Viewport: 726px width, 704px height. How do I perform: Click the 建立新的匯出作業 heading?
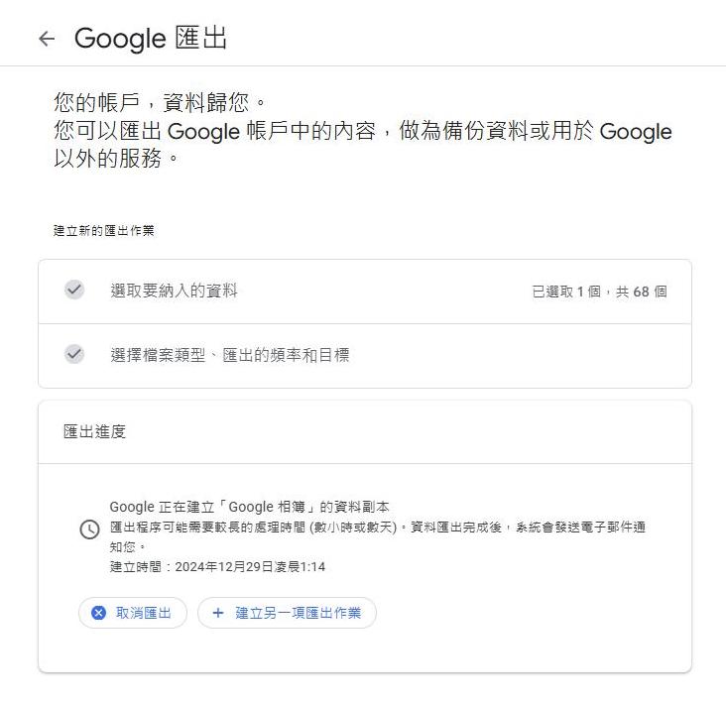coord(104,230)
